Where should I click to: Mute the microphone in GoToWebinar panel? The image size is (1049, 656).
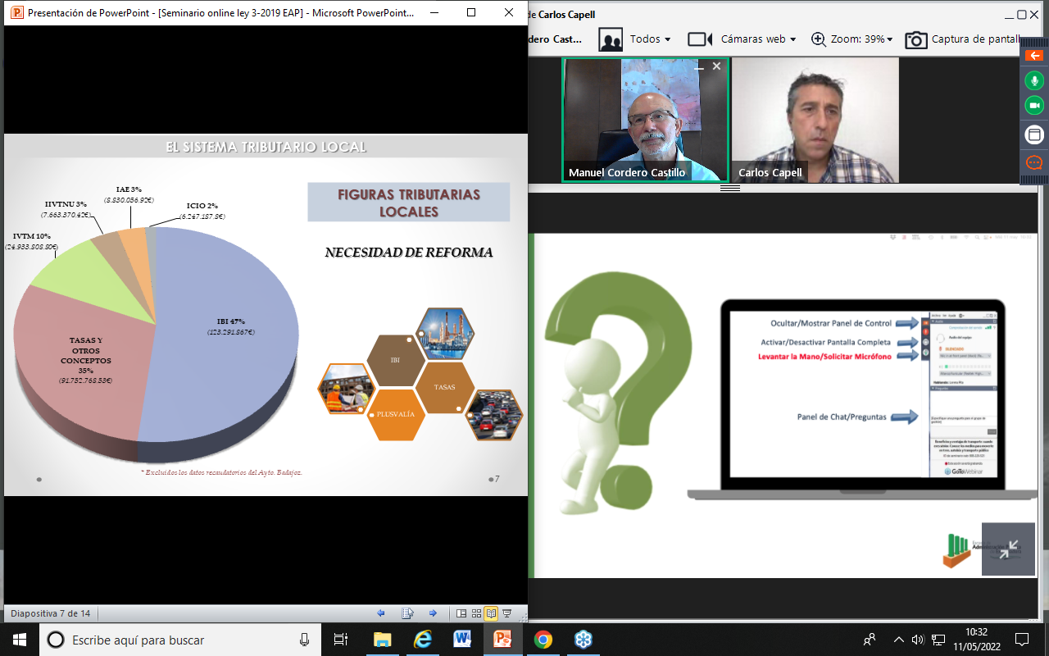1034,80
